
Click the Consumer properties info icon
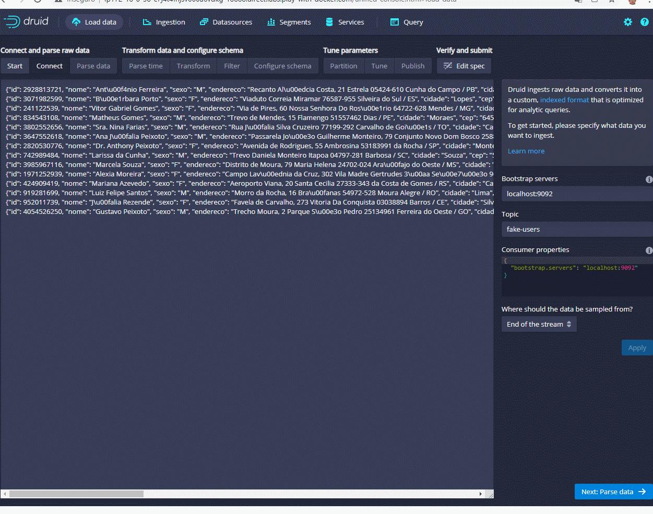[649, 250]
